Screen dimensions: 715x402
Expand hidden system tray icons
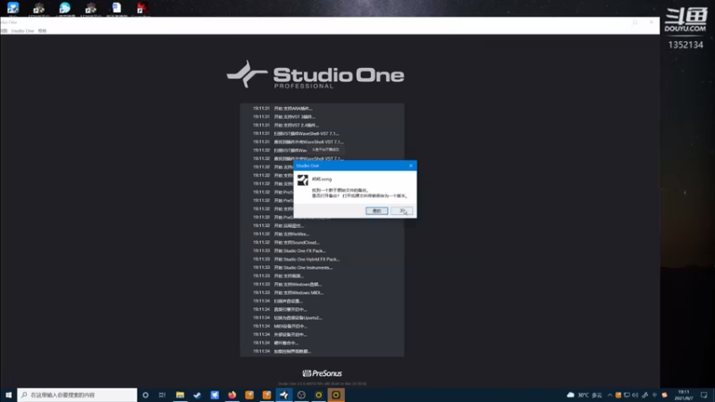tap(610, 395)
